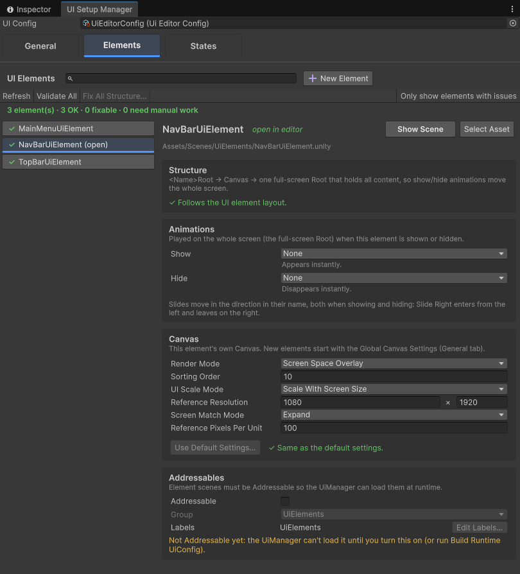Open the Addressables Group dropdown
Image resolution: width=520 pixels, height=574 pixels.
click(x=394, y=514)
